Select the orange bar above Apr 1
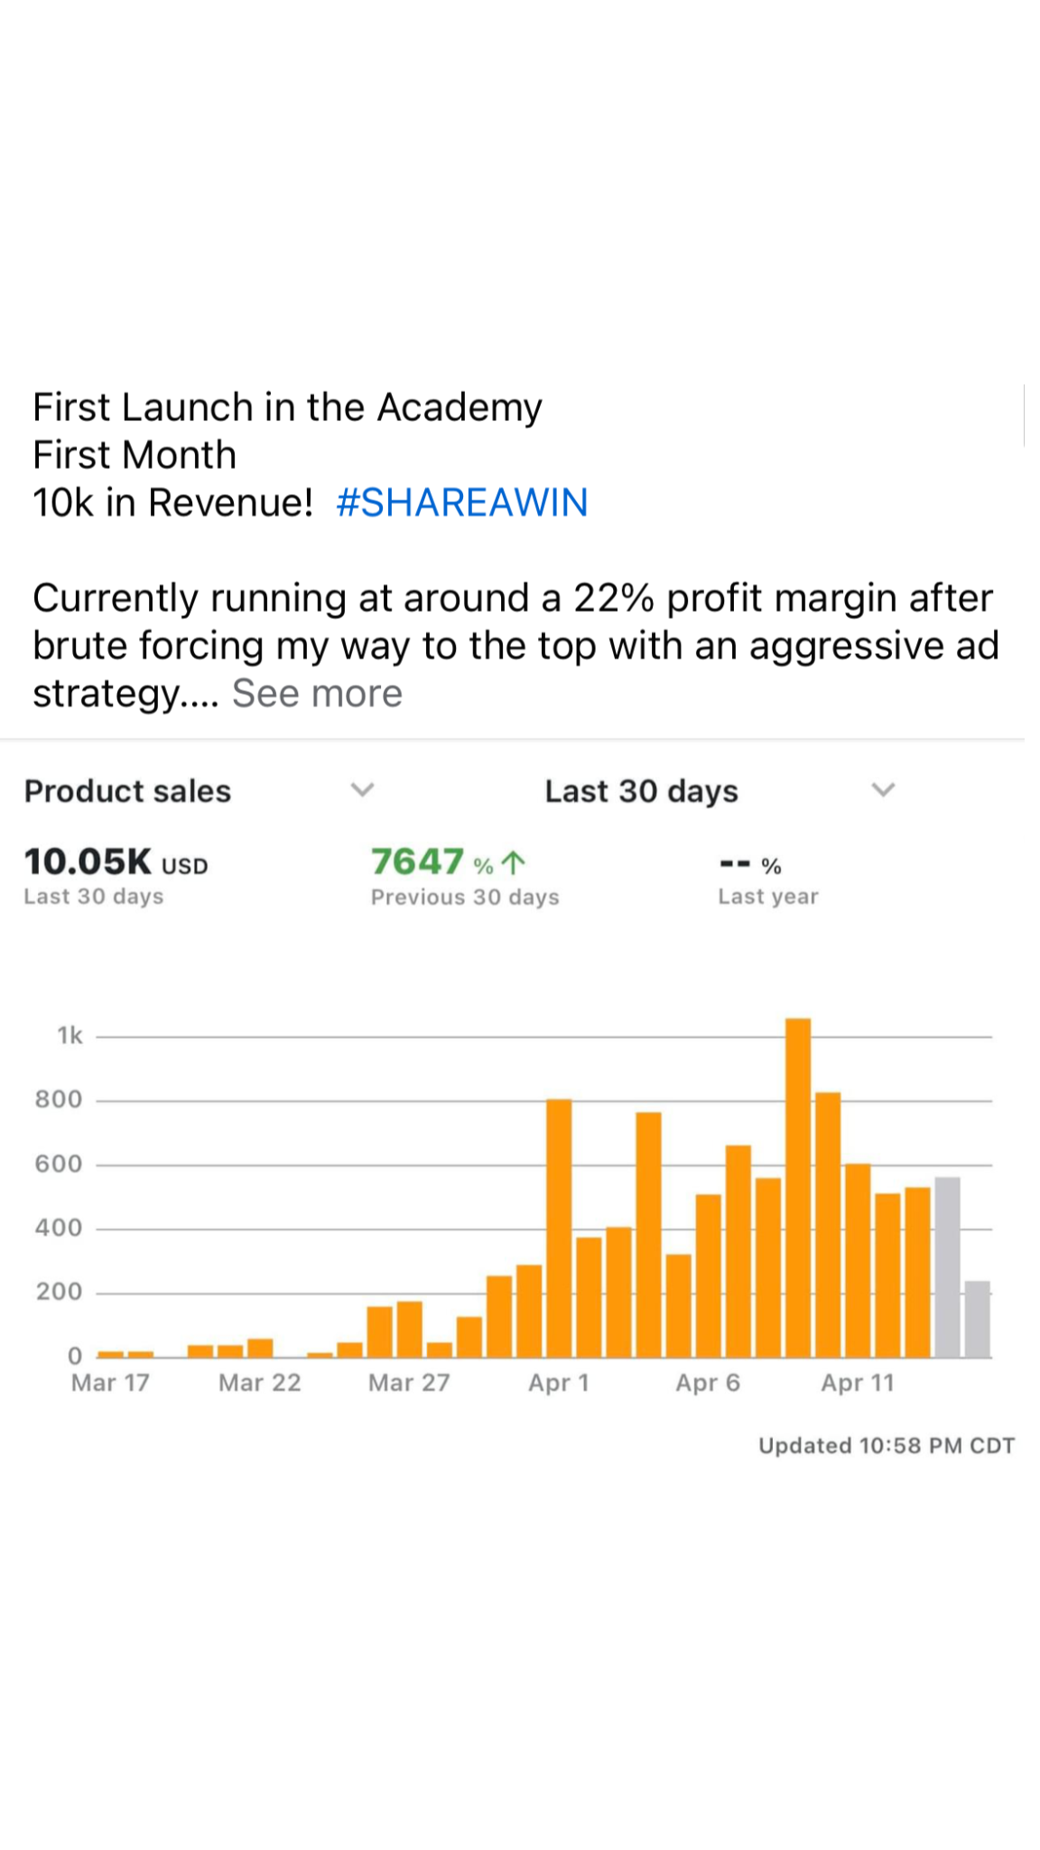The height and width of the screenshot is (1850, 1040). (x=559, y=1228)
